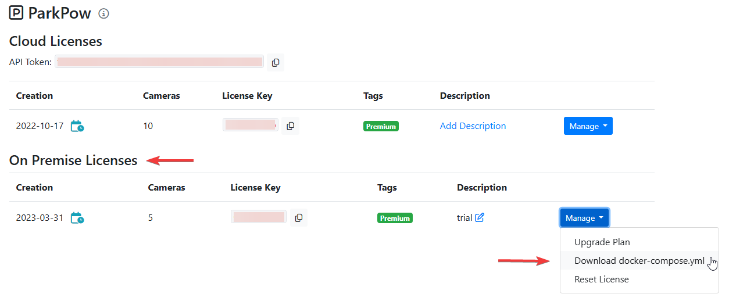This screenshot has height=301, width=729.
Task: Copy the 2022-10-17 cloud license key
Action: tap(290, 126)
